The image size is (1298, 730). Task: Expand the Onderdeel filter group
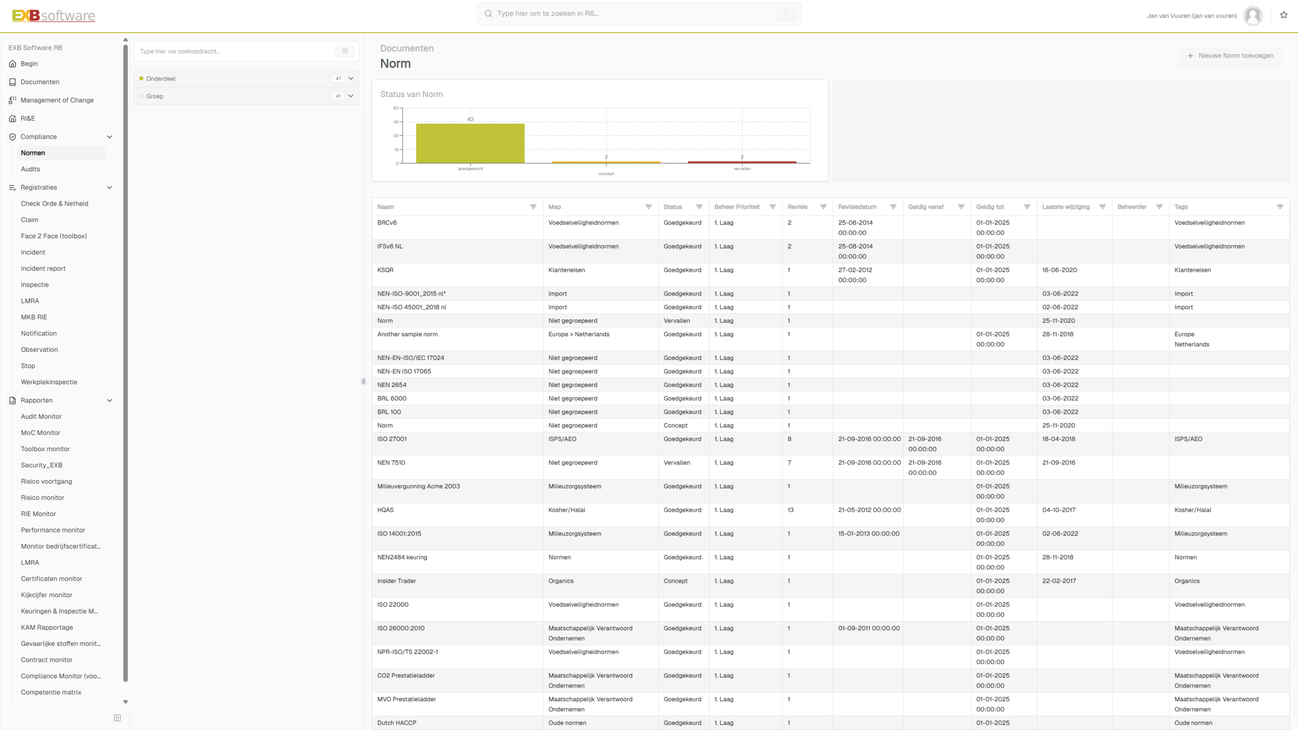point(350,79)
